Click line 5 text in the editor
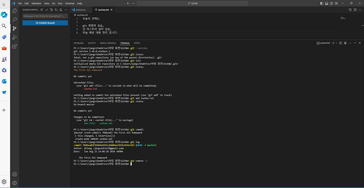The width and height of the screenshot is (364, 188). coord(100,33)
